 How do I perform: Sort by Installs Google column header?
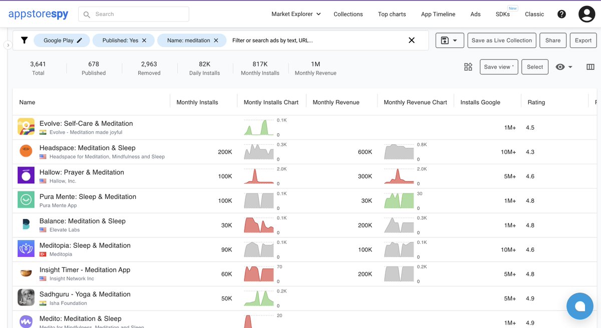(x=480, y=102)
